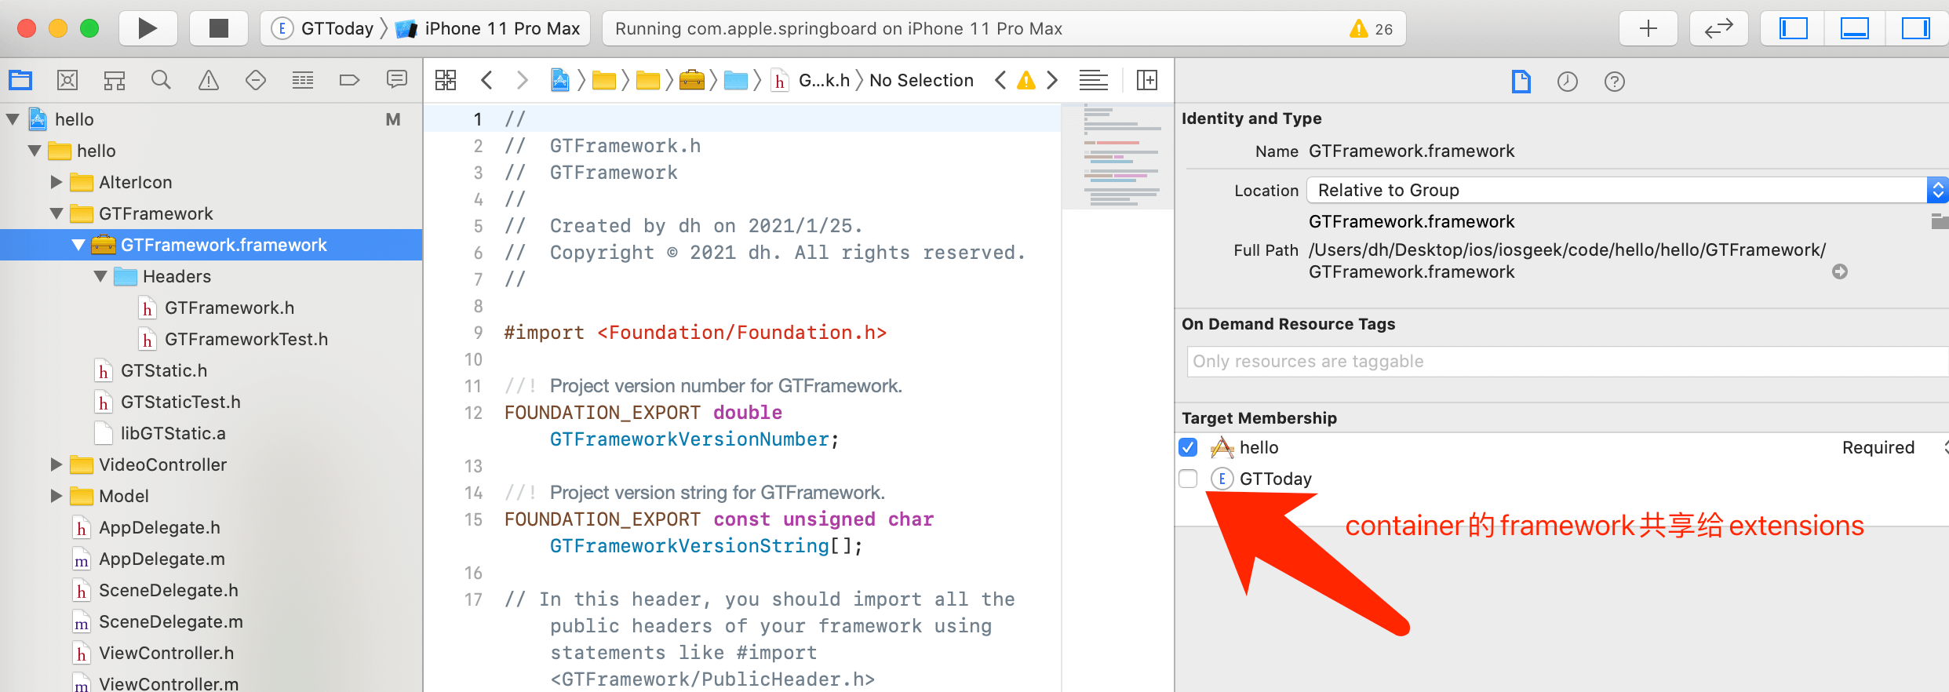Open the No Selection symbol menu
This screenshot has height=692, width=1949.
pos(921,80)
